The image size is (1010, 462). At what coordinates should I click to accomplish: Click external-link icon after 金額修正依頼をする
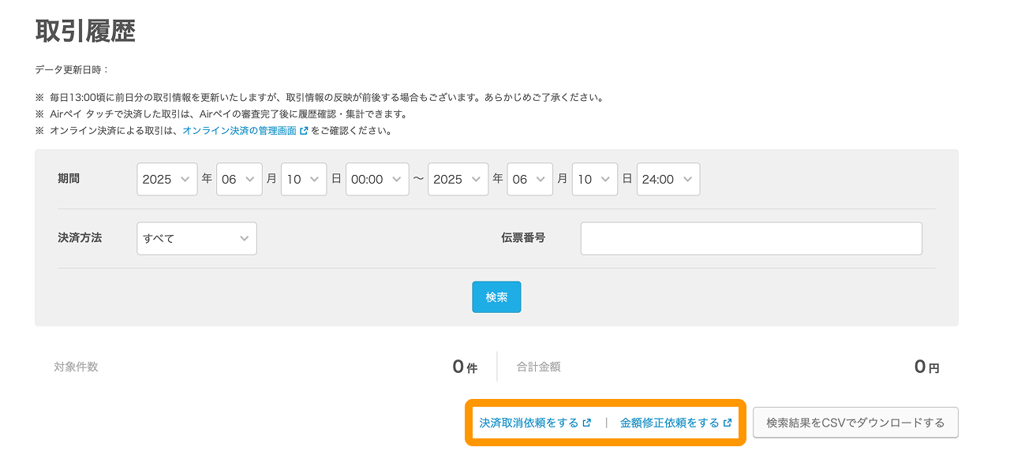click(727, 423)
